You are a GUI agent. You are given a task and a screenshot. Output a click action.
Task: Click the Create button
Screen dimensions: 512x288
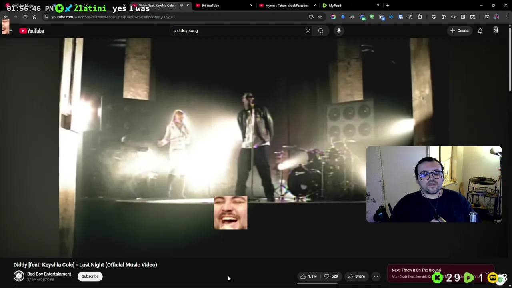[459, 31]
